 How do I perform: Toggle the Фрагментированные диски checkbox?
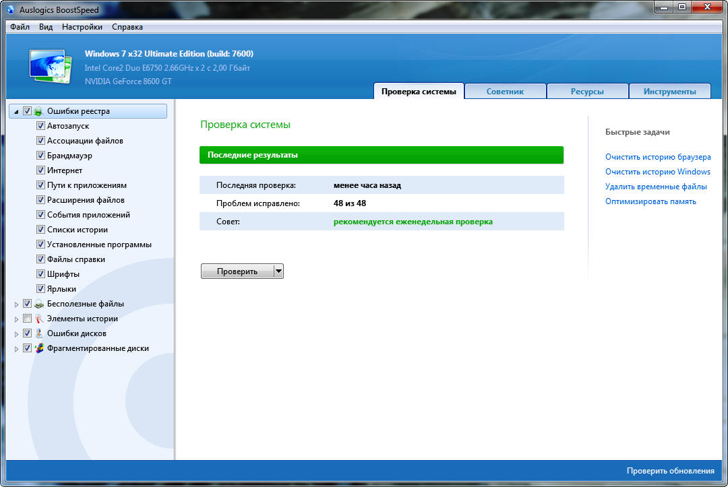(x=28, y=348)
